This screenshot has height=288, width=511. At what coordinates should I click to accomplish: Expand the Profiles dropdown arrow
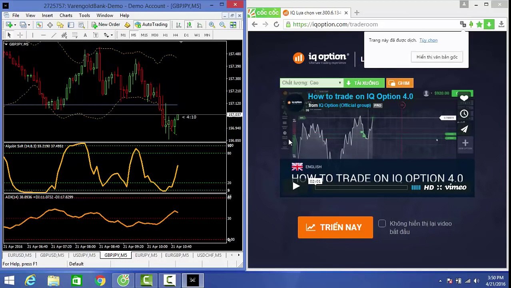click(x=29, y=25)
